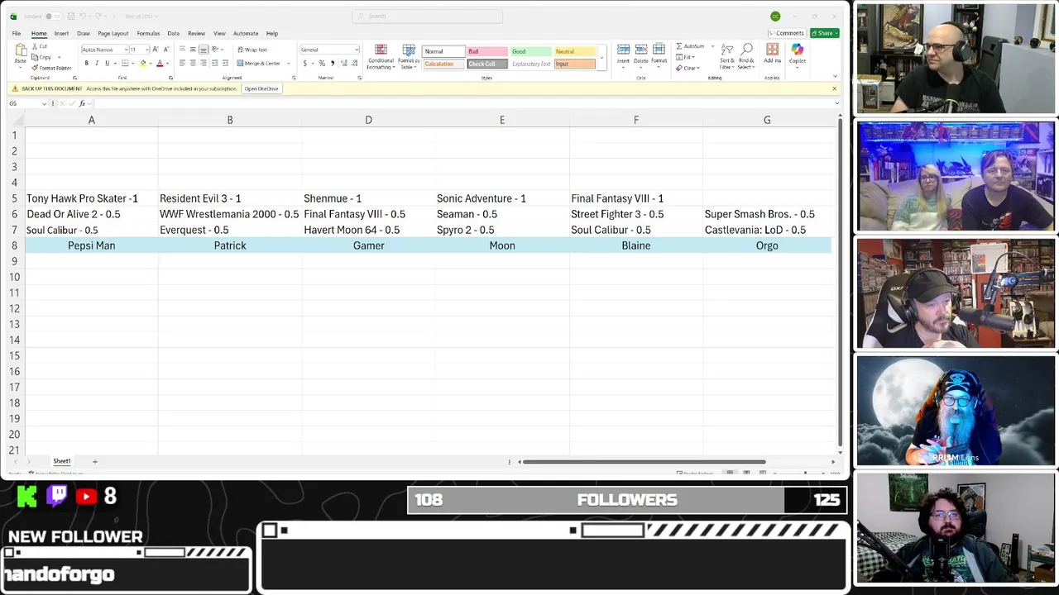Switch to the Formulas tab
The image size is (1059, 595).
click(148, 33)
